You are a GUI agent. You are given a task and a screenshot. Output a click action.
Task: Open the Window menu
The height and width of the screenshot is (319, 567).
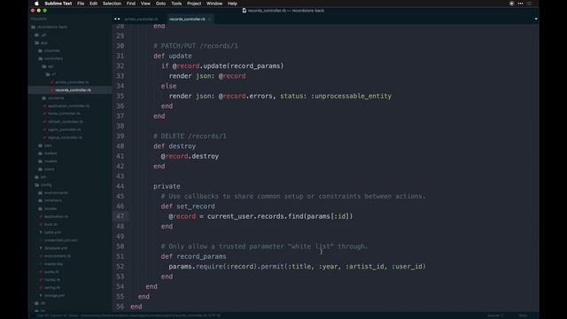[214, 4]
